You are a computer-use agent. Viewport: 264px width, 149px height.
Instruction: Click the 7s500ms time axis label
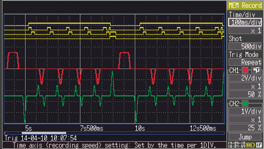91,128
